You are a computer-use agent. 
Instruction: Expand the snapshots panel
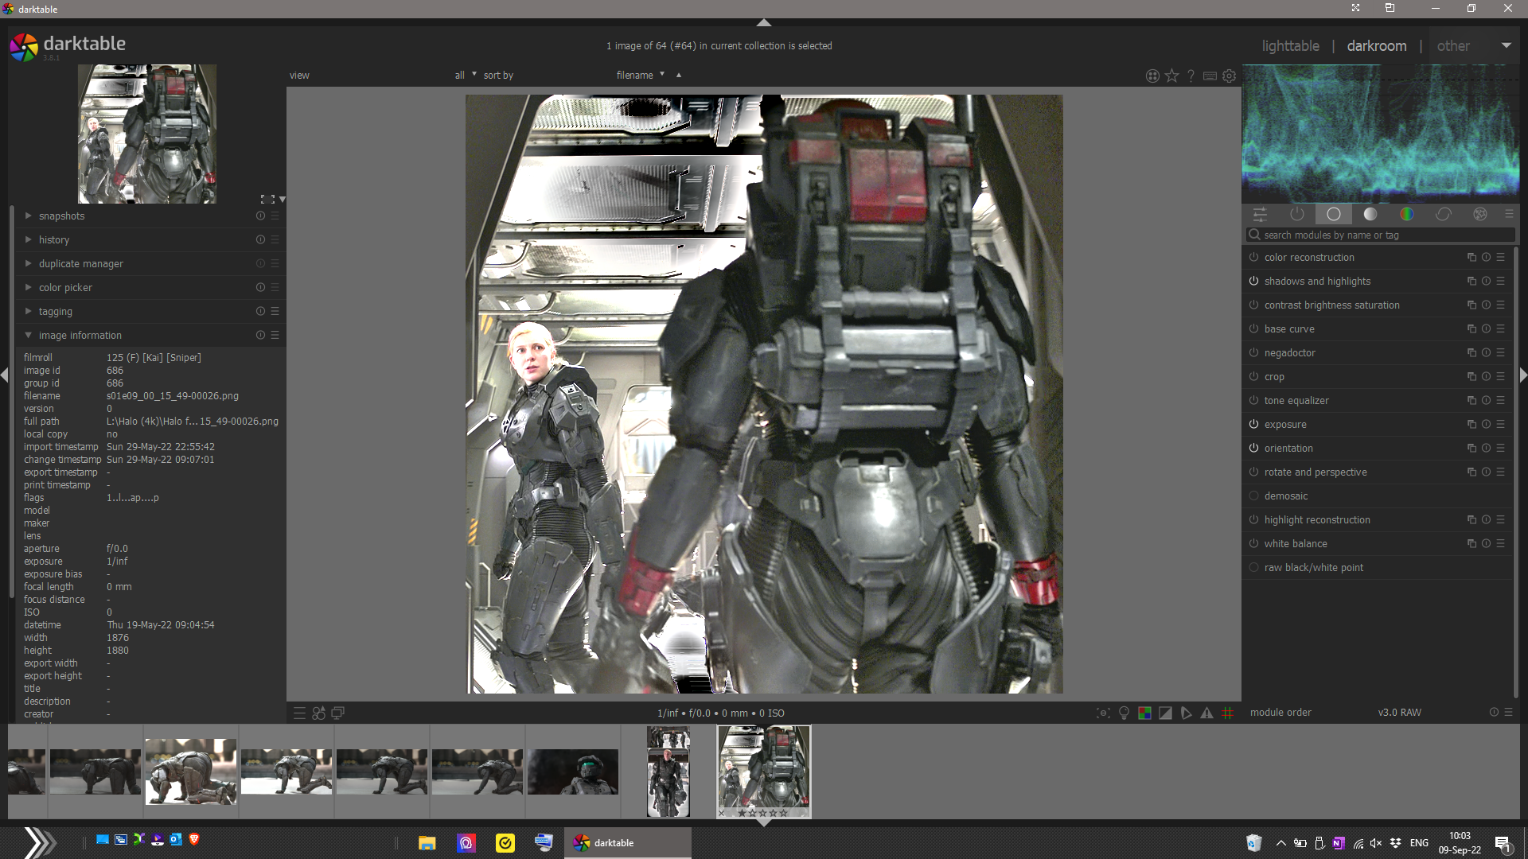[x=61, y=216]
